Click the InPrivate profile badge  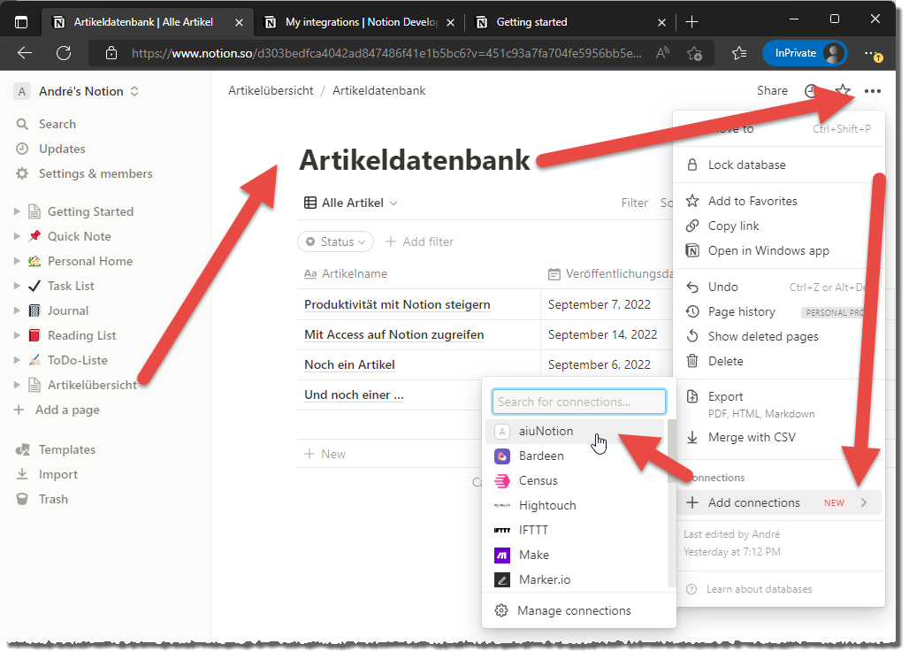click(805, 53)
